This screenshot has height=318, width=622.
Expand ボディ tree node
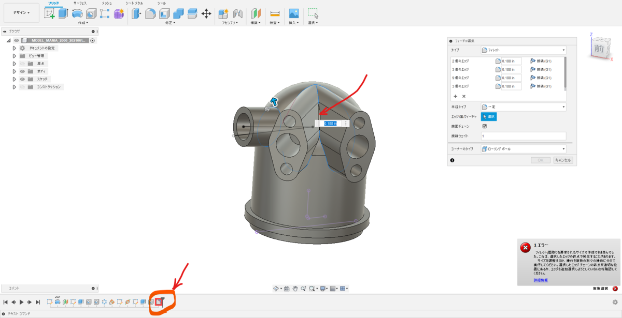15,71
